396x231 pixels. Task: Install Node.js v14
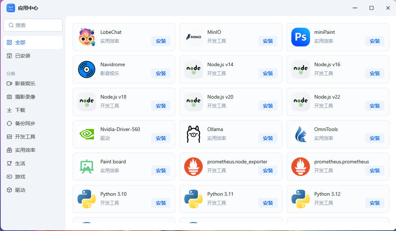click(x=268, y=73)
